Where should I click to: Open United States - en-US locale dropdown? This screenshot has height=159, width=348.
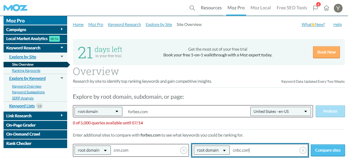tap(281, 111)
